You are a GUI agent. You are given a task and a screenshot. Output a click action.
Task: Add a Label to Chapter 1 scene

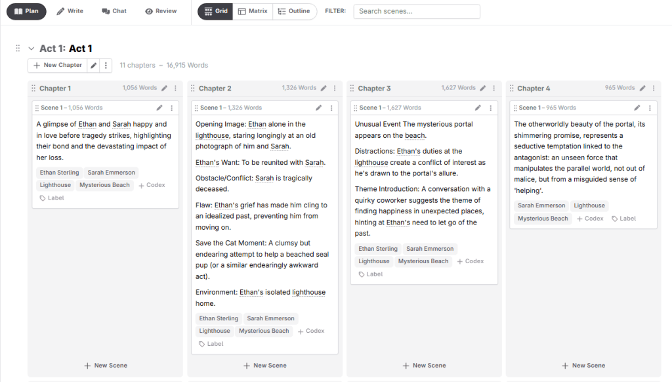[x=52, y=198]
